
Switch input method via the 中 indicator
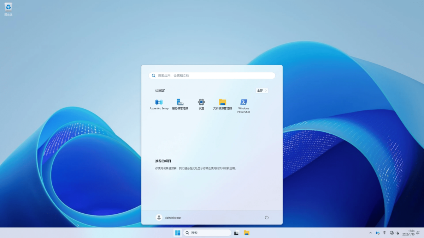click(x=384, y=233)
